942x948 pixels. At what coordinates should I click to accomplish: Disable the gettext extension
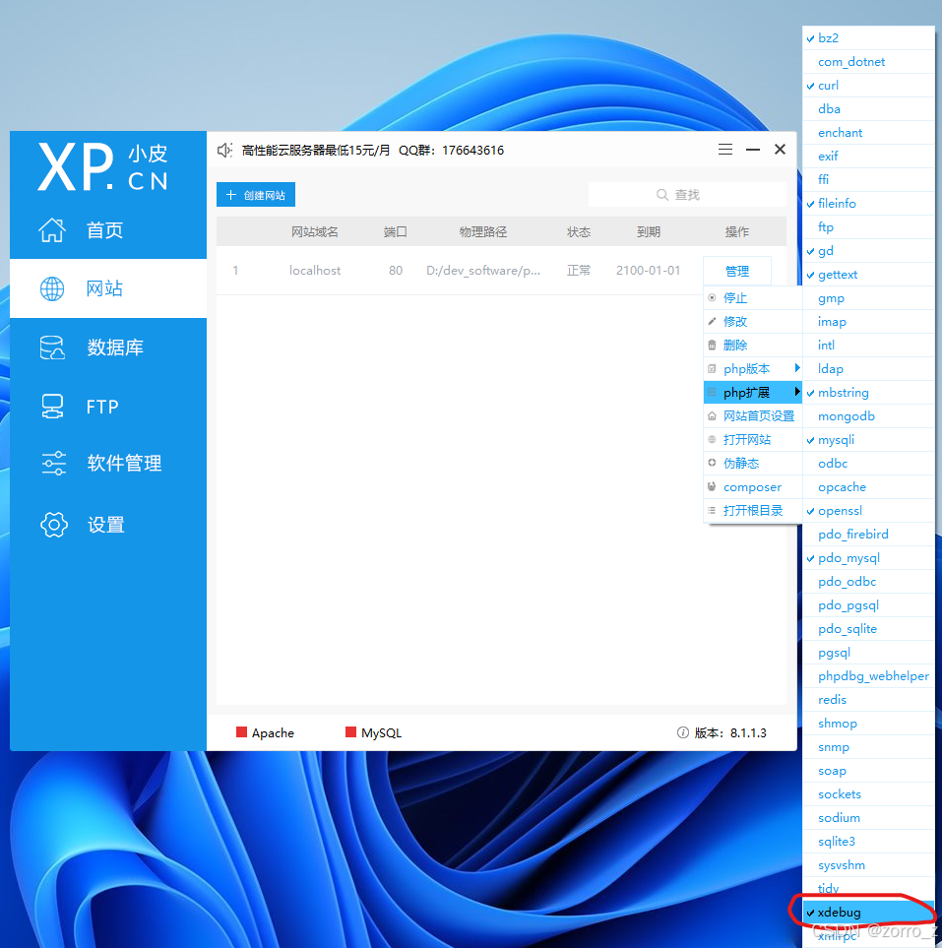868,275
